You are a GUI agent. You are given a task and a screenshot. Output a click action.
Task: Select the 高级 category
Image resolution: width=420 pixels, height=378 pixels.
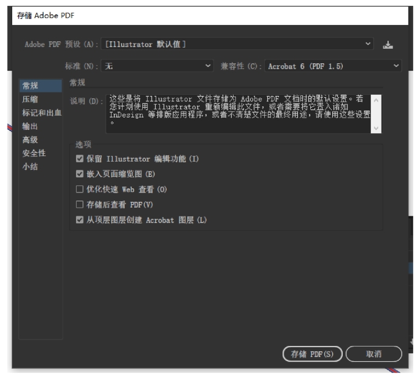coord(41,140)
